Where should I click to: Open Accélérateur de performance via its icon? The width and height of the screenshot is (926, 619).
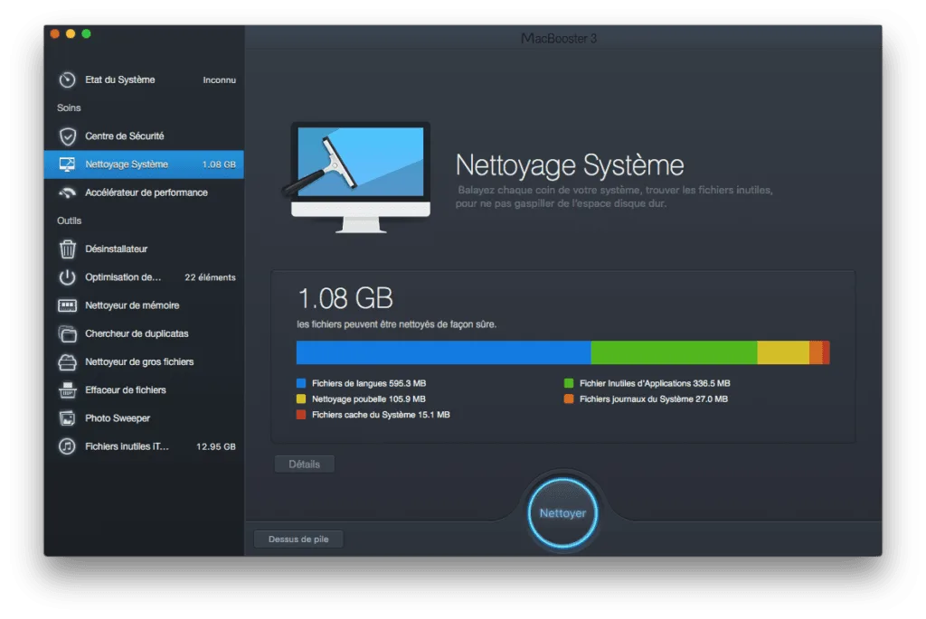(68, 192)
